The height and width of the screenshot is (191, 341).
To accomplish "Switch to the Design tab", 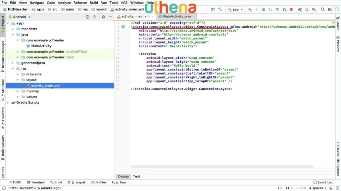I will point(123,176).
